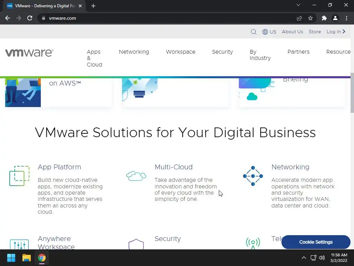
Task: Open the Networking nav menu
Action: 134,52
